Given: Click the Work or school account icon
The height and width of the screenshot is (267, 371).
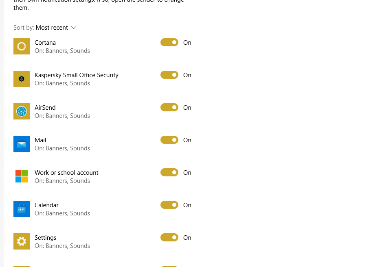Looking at the screenshot, I should (x=22, y=176).
